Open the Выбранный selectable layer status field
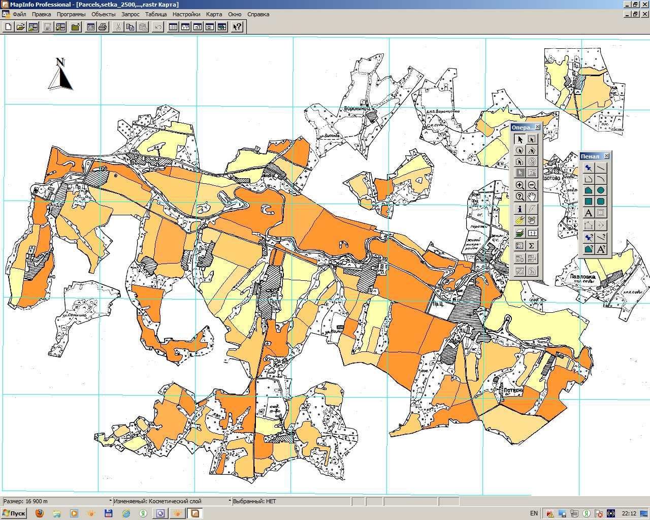This screenshot has width=650, height=520. (x=291, y=501)
